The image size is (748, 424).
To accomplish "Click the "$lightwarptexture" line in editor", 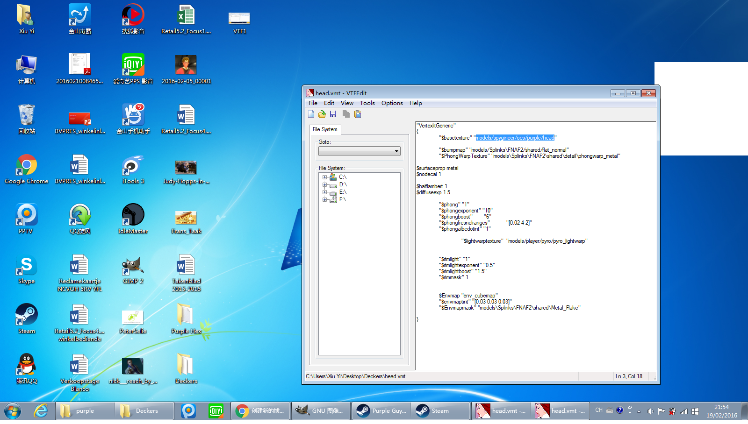I will coord(525,241).
